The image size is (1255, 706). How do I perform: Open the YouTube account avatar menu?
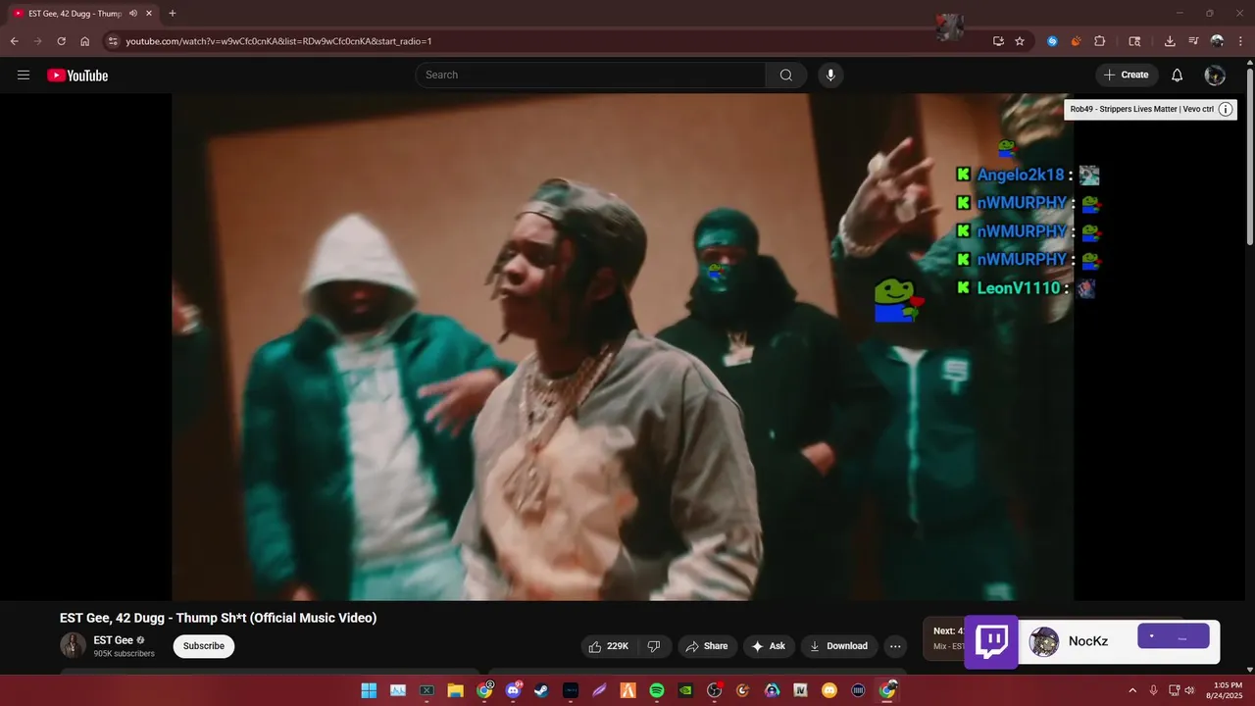point(1215,76)
